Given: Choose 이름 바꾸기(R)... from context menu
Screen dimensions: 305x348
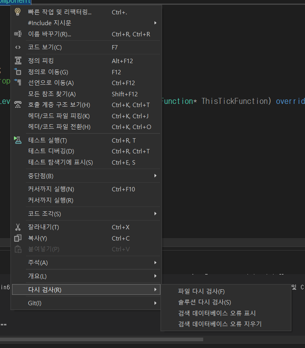Looking at the screenshot, I should tap(86, 34).
